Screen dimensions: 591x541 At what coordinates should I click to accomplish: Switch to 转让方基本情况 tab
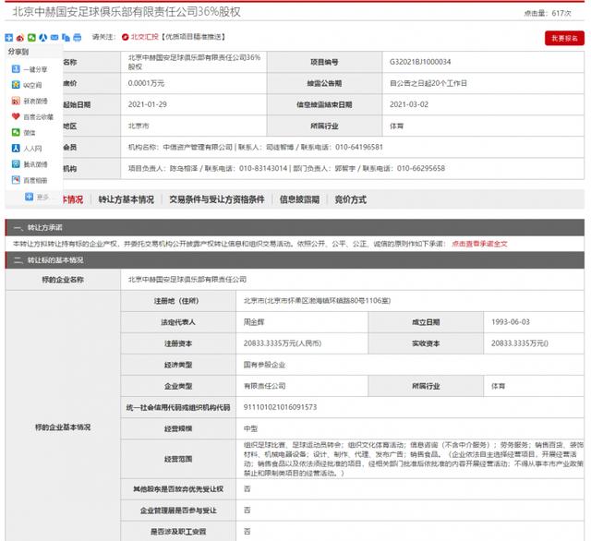pos(127,199)
